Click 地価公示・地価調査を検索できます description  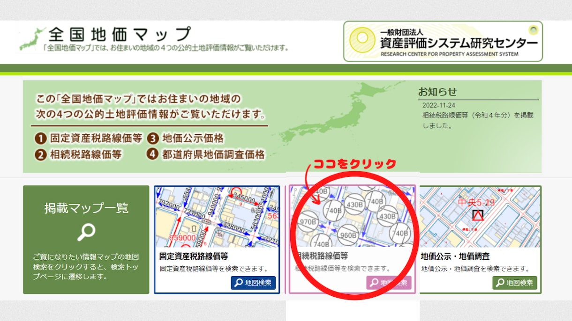475,269
